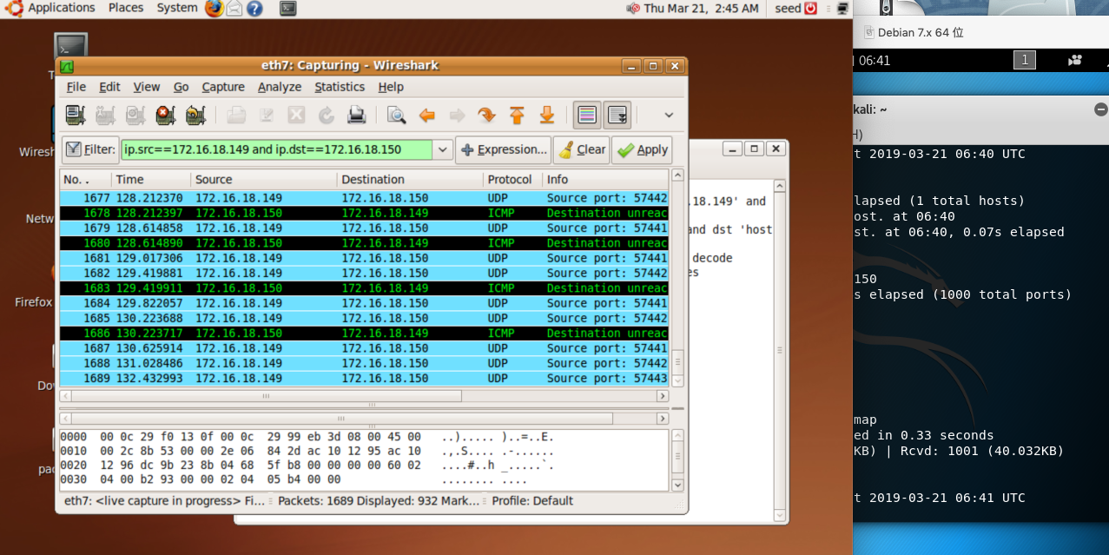This screenshot has width=1109, height=555.
Task: Click the Expression... button
Action: pos(503,149)
